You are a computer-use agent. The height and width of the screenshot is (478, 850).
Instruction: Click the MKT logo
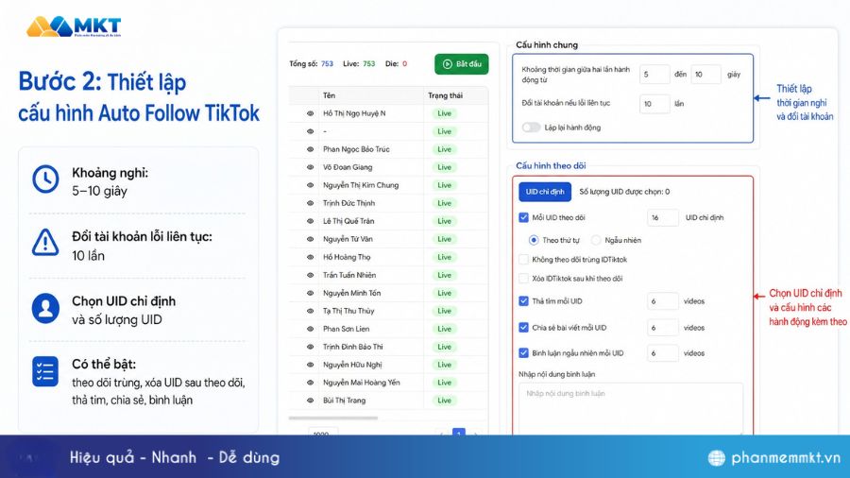point(75,26)
